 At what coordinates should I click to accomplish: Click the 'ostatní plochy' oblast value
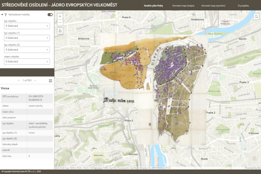pos(36,106)
